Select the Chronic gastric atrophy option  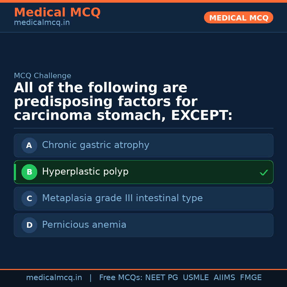tap(96, 145)
